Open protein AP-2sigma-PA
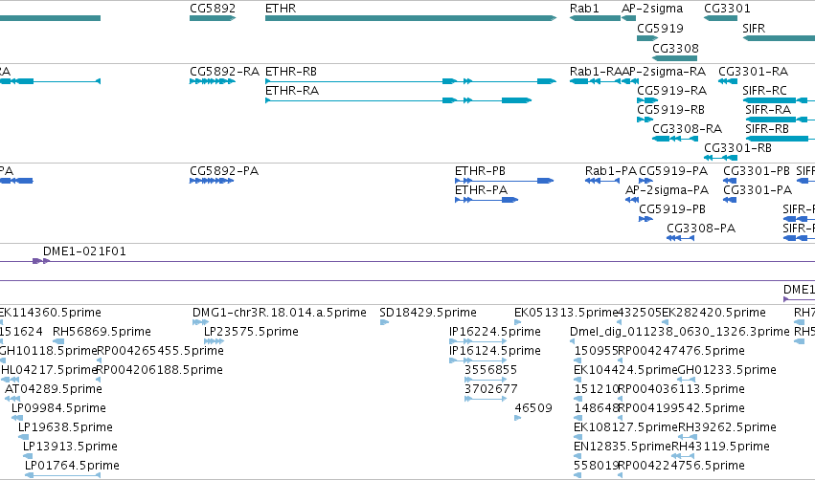The width and height of the screenshot is (815, 480). pos(667,190)
